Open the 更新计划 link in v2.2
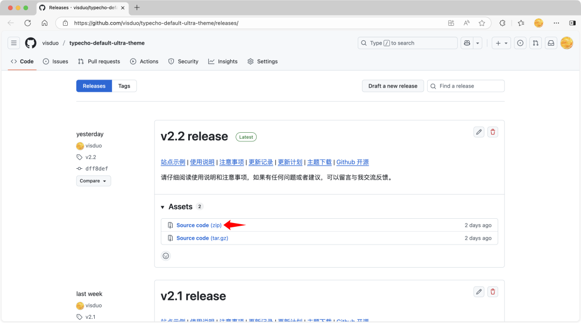 (x=290, y=162)
